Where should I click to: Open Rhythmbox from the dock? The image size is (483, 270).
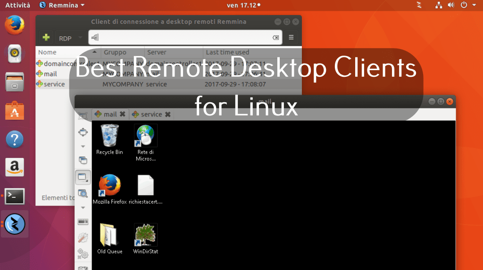tap(15, 54)
